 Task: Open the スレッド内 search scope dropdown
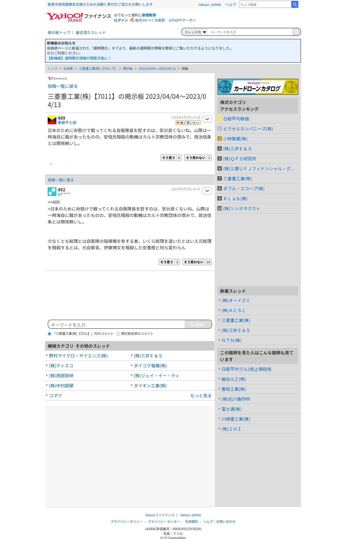coord(195,32)
